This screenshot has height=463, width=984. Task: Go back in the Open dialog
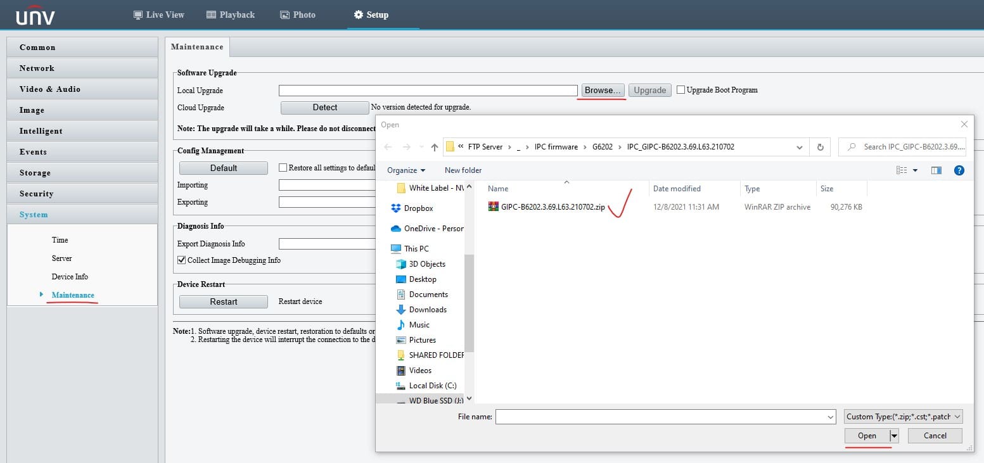[388, 147]
